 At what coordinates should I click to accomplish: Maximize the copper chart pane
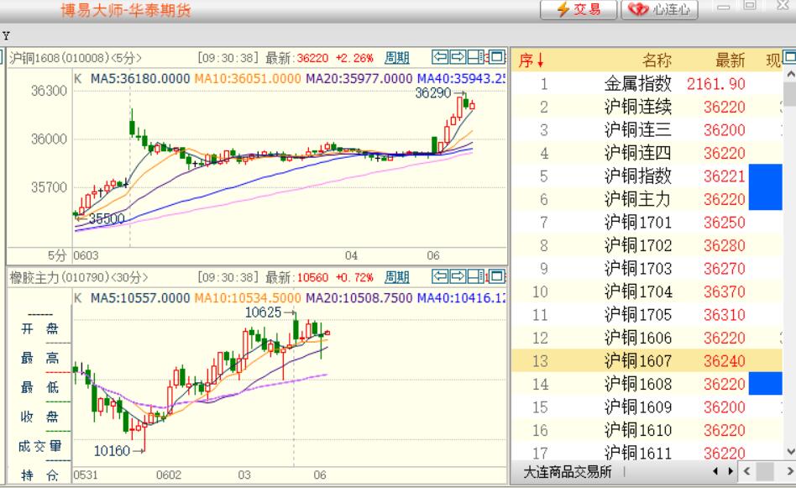pyautogui.click(x=496, y=57)
